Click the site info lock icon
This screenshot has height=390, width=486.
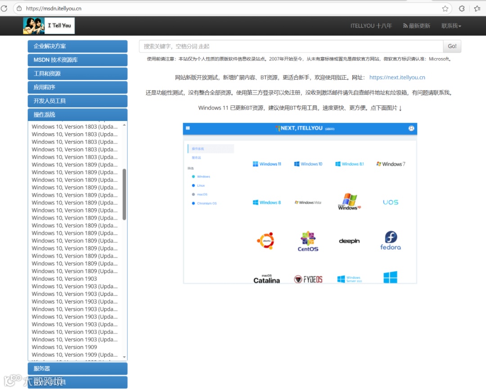pyautogui.click(x=19, y=9)
